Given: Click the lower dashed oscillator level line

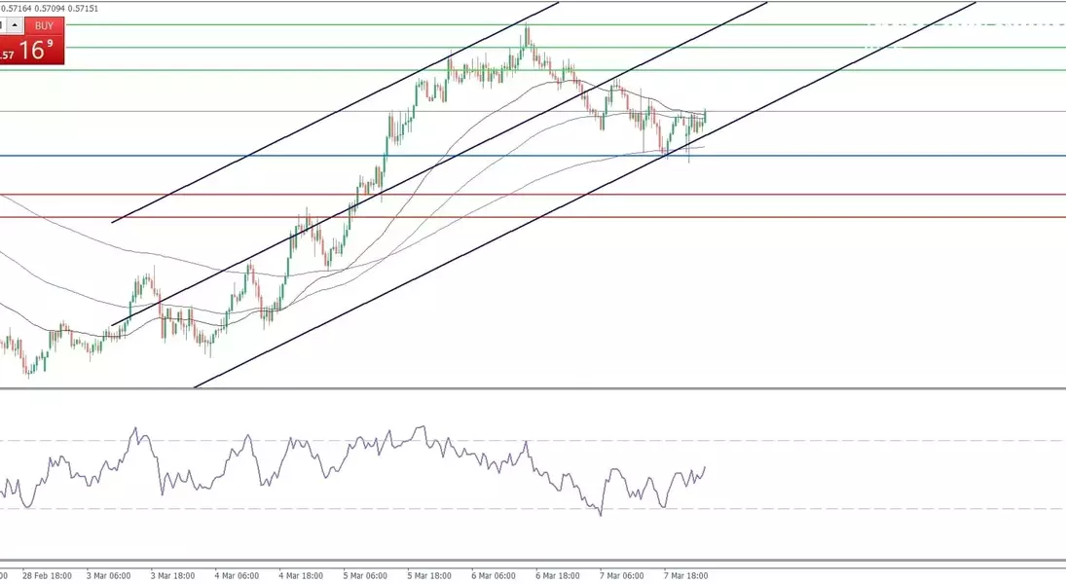Looking at the screenshot, I should [x=876, y=508].
